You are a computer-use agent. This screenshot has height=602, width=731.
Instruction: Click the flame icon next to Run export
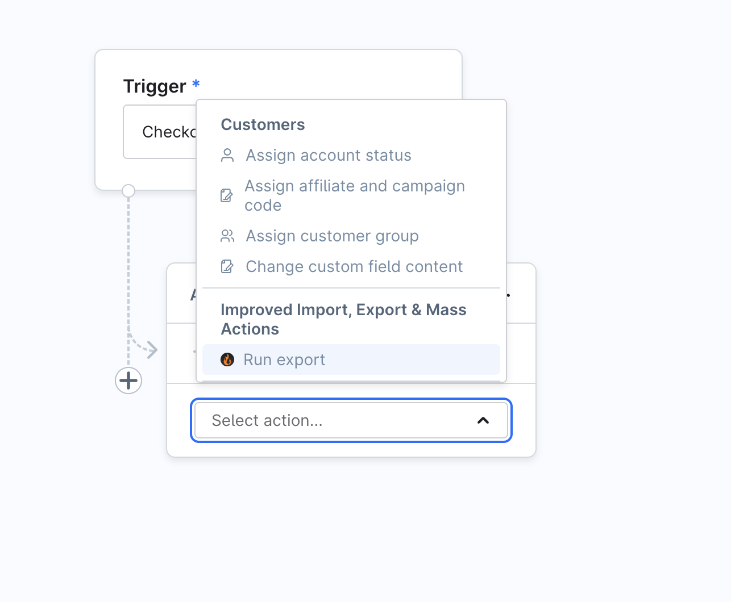pyautogui.click(x=227, y=359)
